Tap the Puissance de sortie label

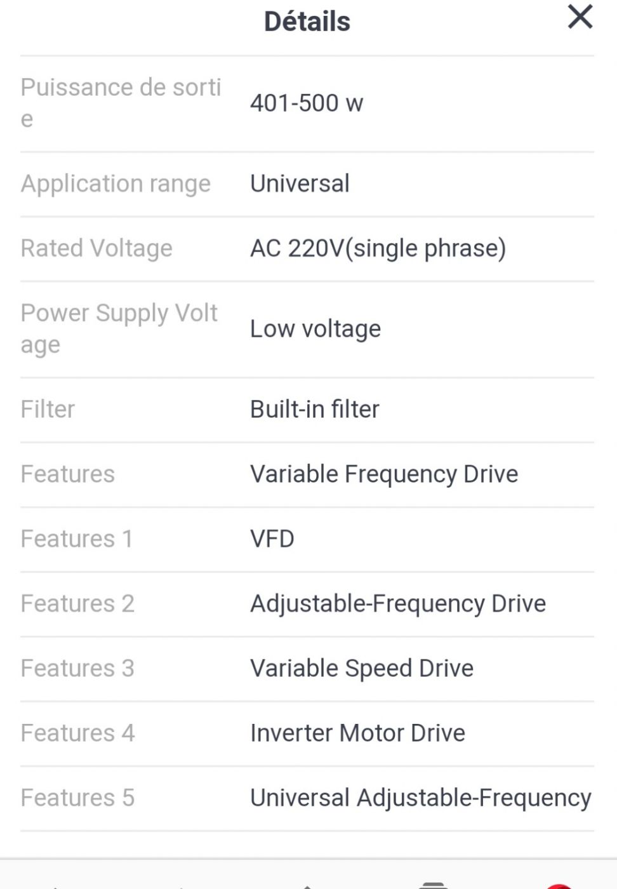pyautogui.click(x=121, y=102)
